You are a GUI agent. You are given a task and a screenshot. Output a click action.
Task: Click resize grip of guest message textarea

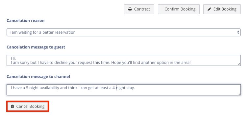(239, 64)
